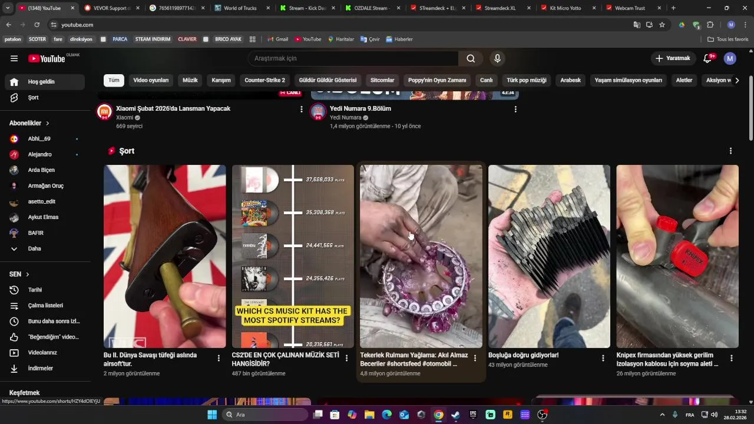Open options for airsoft tüfeği short
The height and width of the screenshot is (424, 754).
(x=219, y=358)
